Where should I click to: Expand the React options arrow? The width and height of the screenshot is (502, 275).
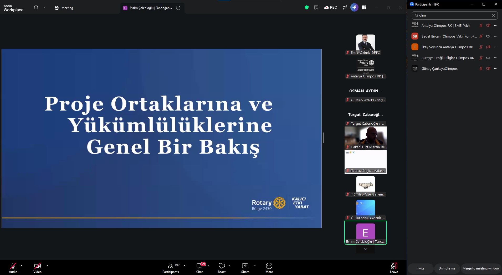(x=229, y=266)
